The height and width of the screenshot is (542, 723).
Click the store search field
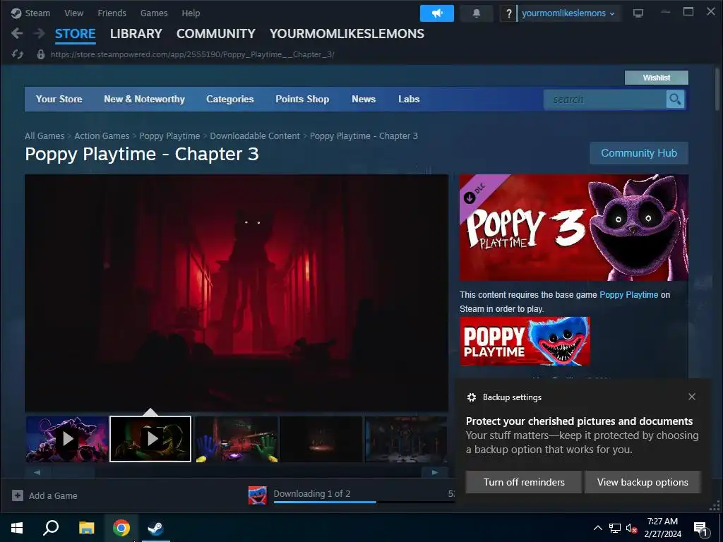605,100
